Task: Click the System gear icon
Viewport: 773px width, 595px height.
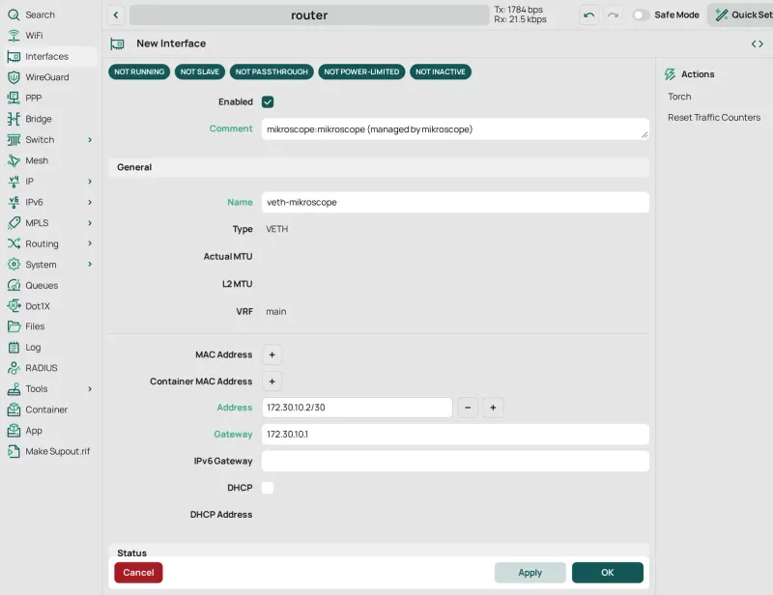Action: (14, 265)
